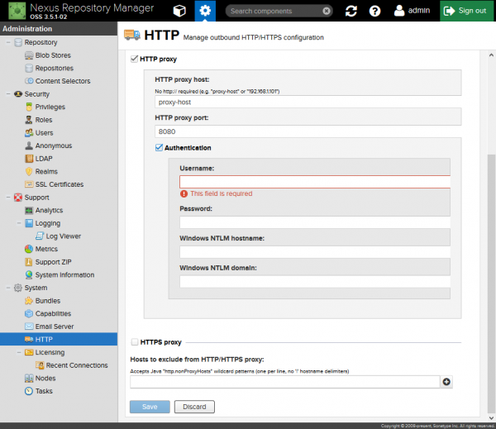
Task: Open LDAP configuration
Action: tap(44, 159)
